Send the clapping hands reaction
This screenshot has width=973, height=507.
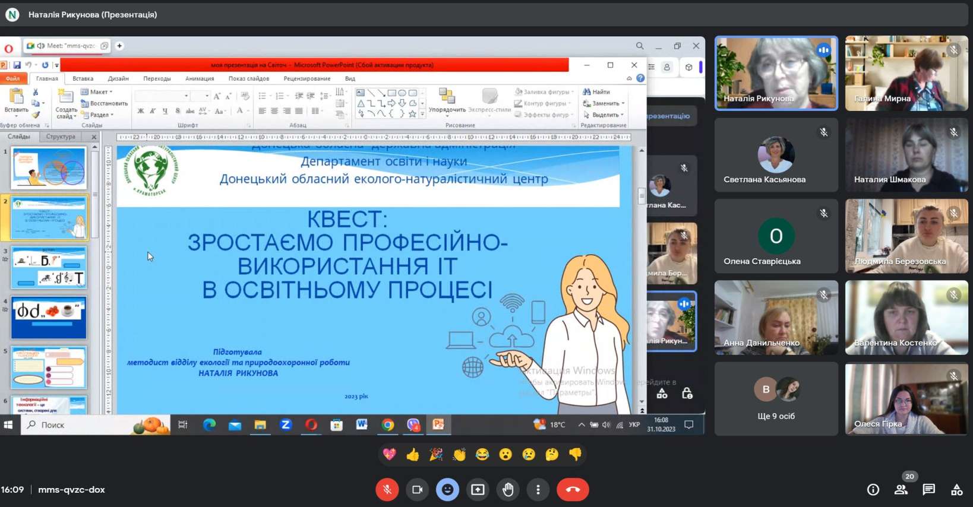459,455
